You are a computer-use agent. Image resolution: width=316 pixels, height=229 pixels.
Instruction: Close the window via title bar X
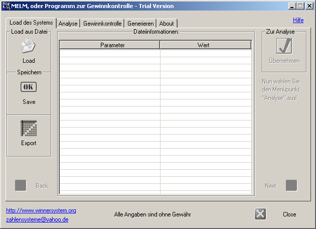coord(309,6)
